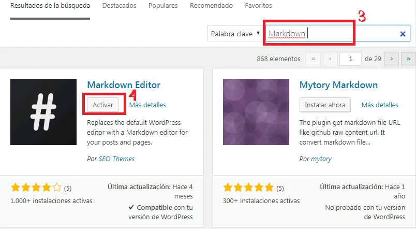Viewport: 416px width, 229px height.
Task: Open the Favoritos tab
Action: click(258, 6)
